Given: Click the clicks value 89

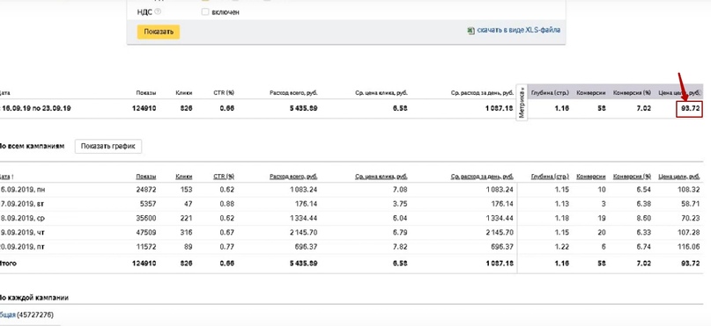Looking at the screenshot, I should pyautogui.click(x=189, y=247).
